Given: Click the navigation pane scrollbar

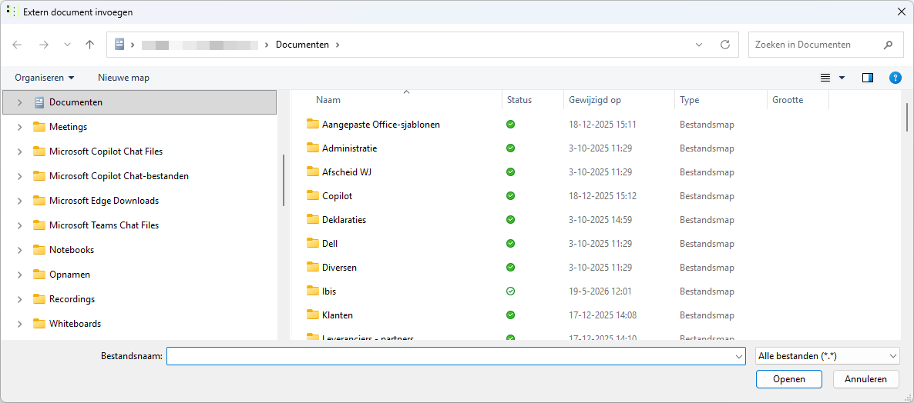Looking at the screenshot, I should click(x=283, y=180).
